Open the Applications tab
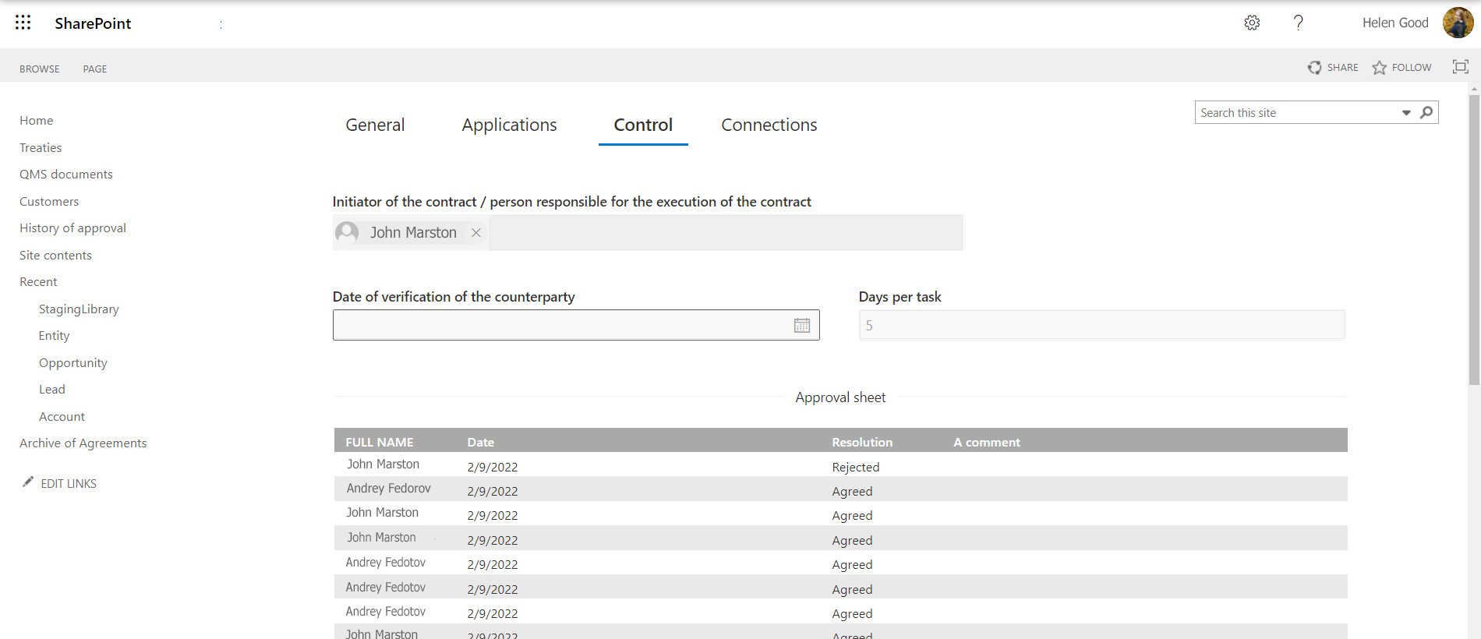 pyautogui.click(x=509, y=125)
